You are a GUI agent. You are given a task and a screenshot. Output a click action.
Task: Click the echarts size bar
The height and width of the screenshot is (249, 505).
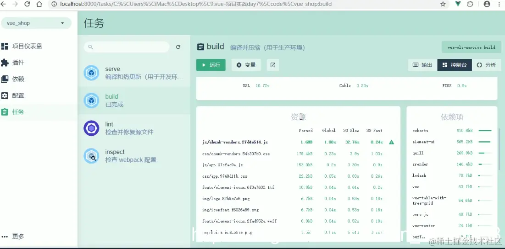pos(485,131)
